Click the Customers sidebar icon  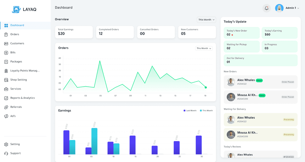click(x=6, y=44)
